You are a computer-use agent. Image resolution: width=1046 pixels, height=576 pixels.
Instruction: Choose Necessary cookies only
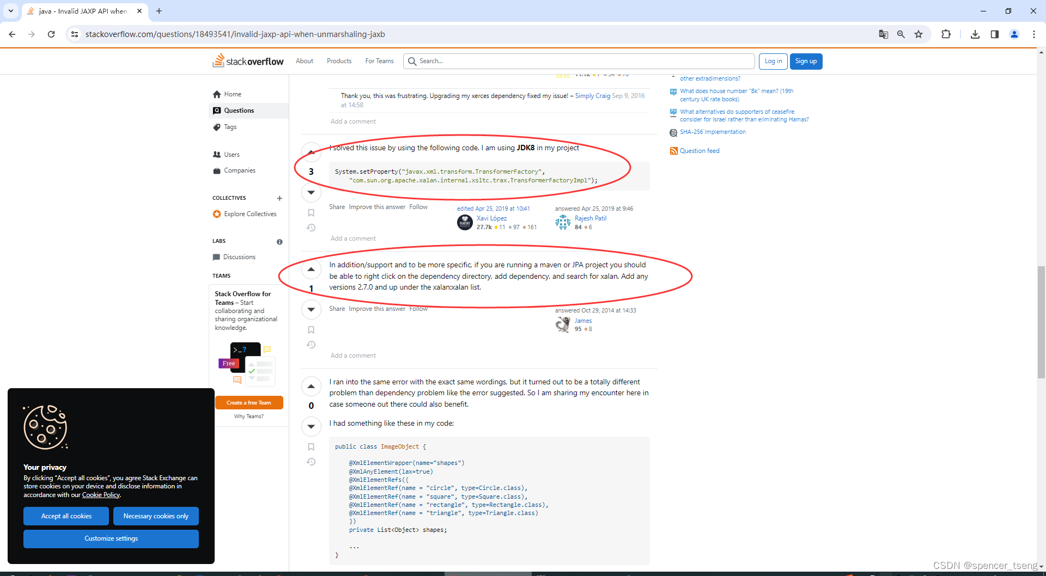click(156, 516)
